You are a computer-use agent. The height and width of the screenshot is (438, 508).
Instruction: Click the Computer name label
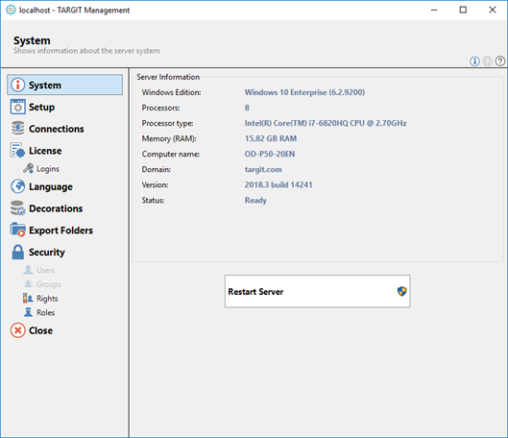pos(171,154)
